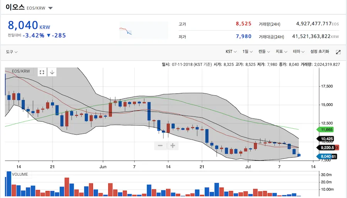Click the Jul date axis label
Viewport: 347px width, 198px height.
pyautogui.click(x=248, y=166)
